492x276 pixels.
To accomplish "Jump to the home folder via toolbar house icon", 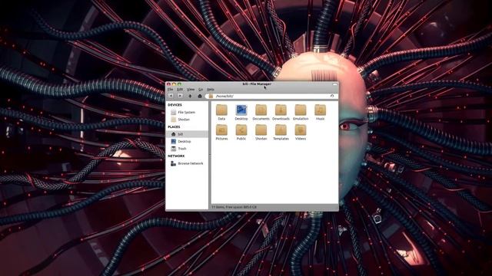I will 200,96.
